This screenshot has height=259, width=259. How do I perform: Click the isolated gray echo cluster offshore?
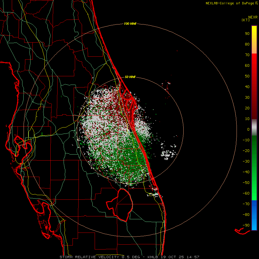point(168,154)
